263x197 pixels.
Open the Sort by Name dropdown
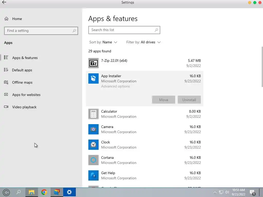coord(103,42)
